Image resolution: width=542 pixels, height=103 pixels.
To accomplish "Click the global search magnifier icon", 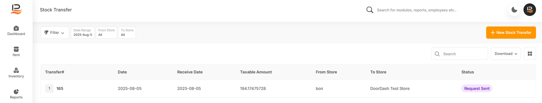I will tap(370, 10).
